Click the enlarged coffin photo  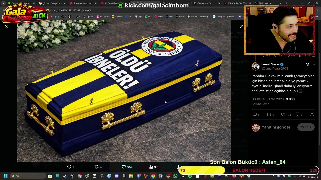click(x=124, y=91)
